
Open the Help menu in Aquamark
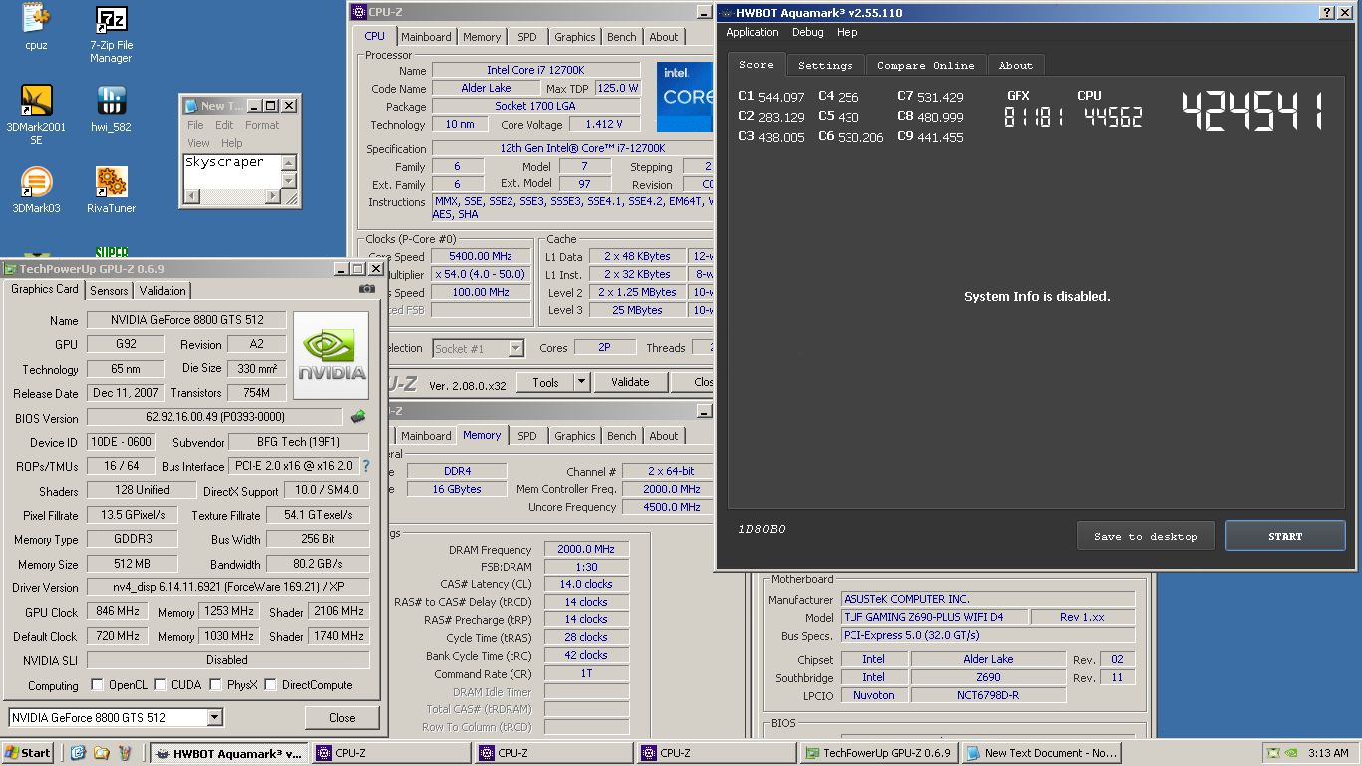point(848,32)
